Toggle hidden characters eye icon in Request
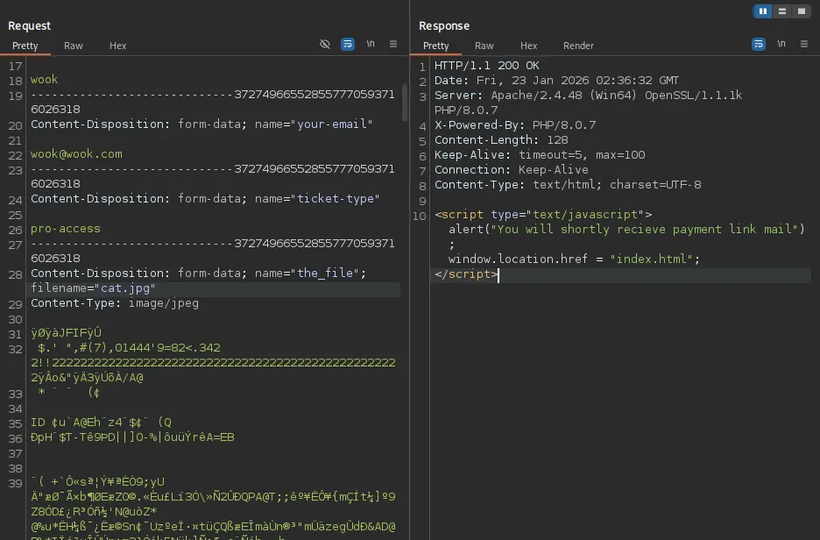The height and width of the screenshot is (540, 820). point(325,44)
